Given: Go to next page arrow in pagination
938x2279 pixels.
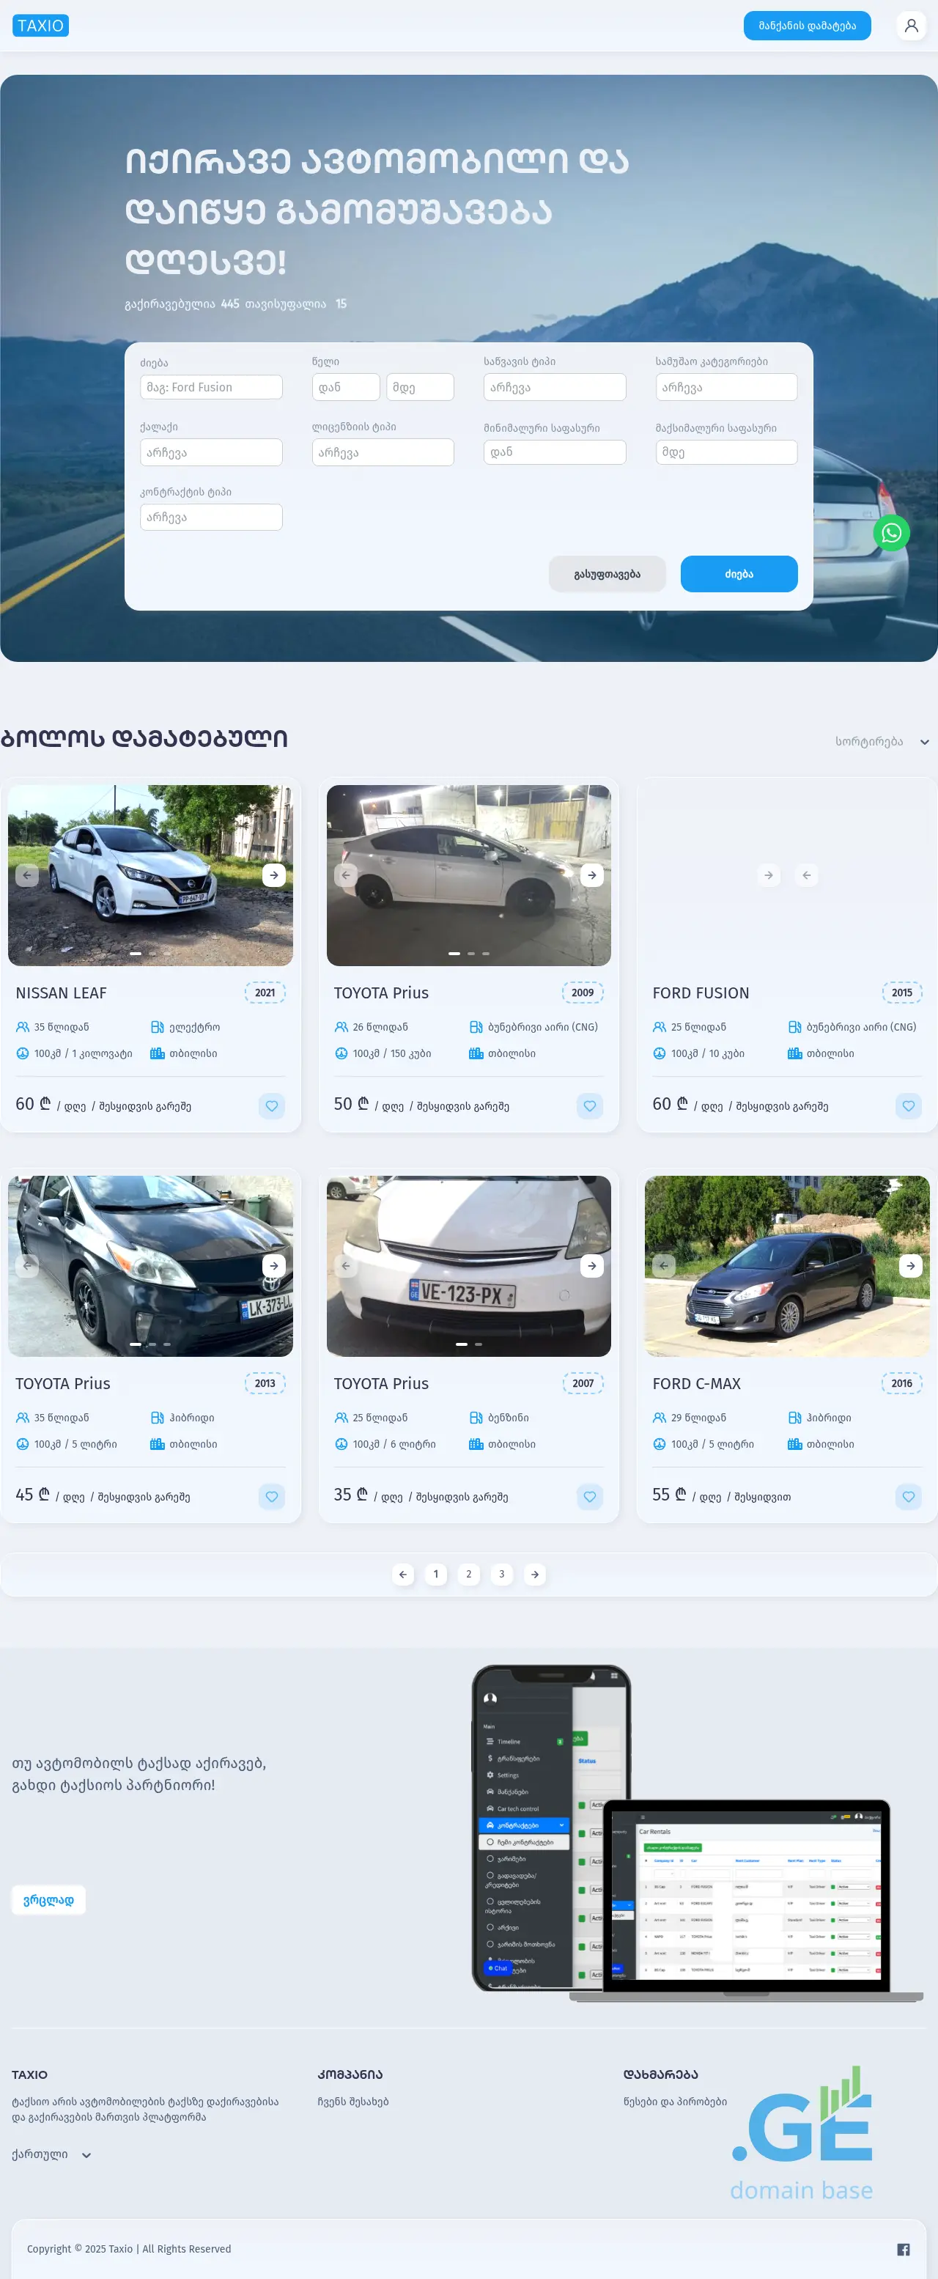Looking at the screenshot, I should 534,1574.
